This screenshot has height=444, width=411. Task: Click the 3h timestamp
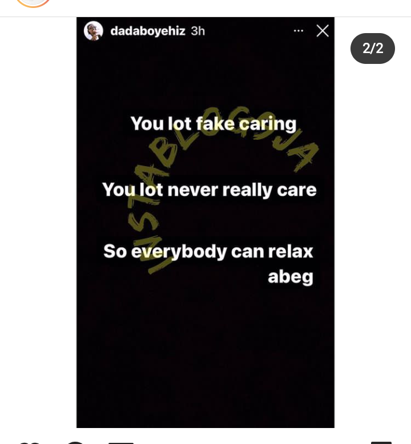pyautogui.click(x=198, y=31)
